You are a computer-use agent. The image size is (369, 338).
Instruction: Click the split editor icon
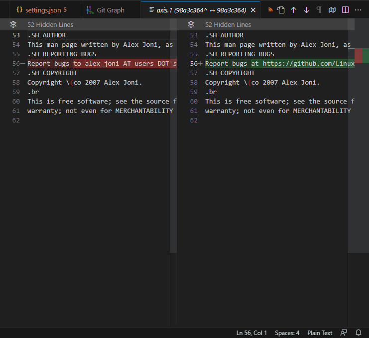click(x=345, y=10)
